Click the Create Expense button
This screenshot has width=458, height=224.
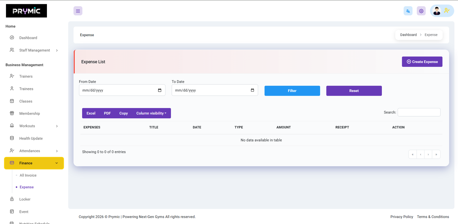[422, 62]
